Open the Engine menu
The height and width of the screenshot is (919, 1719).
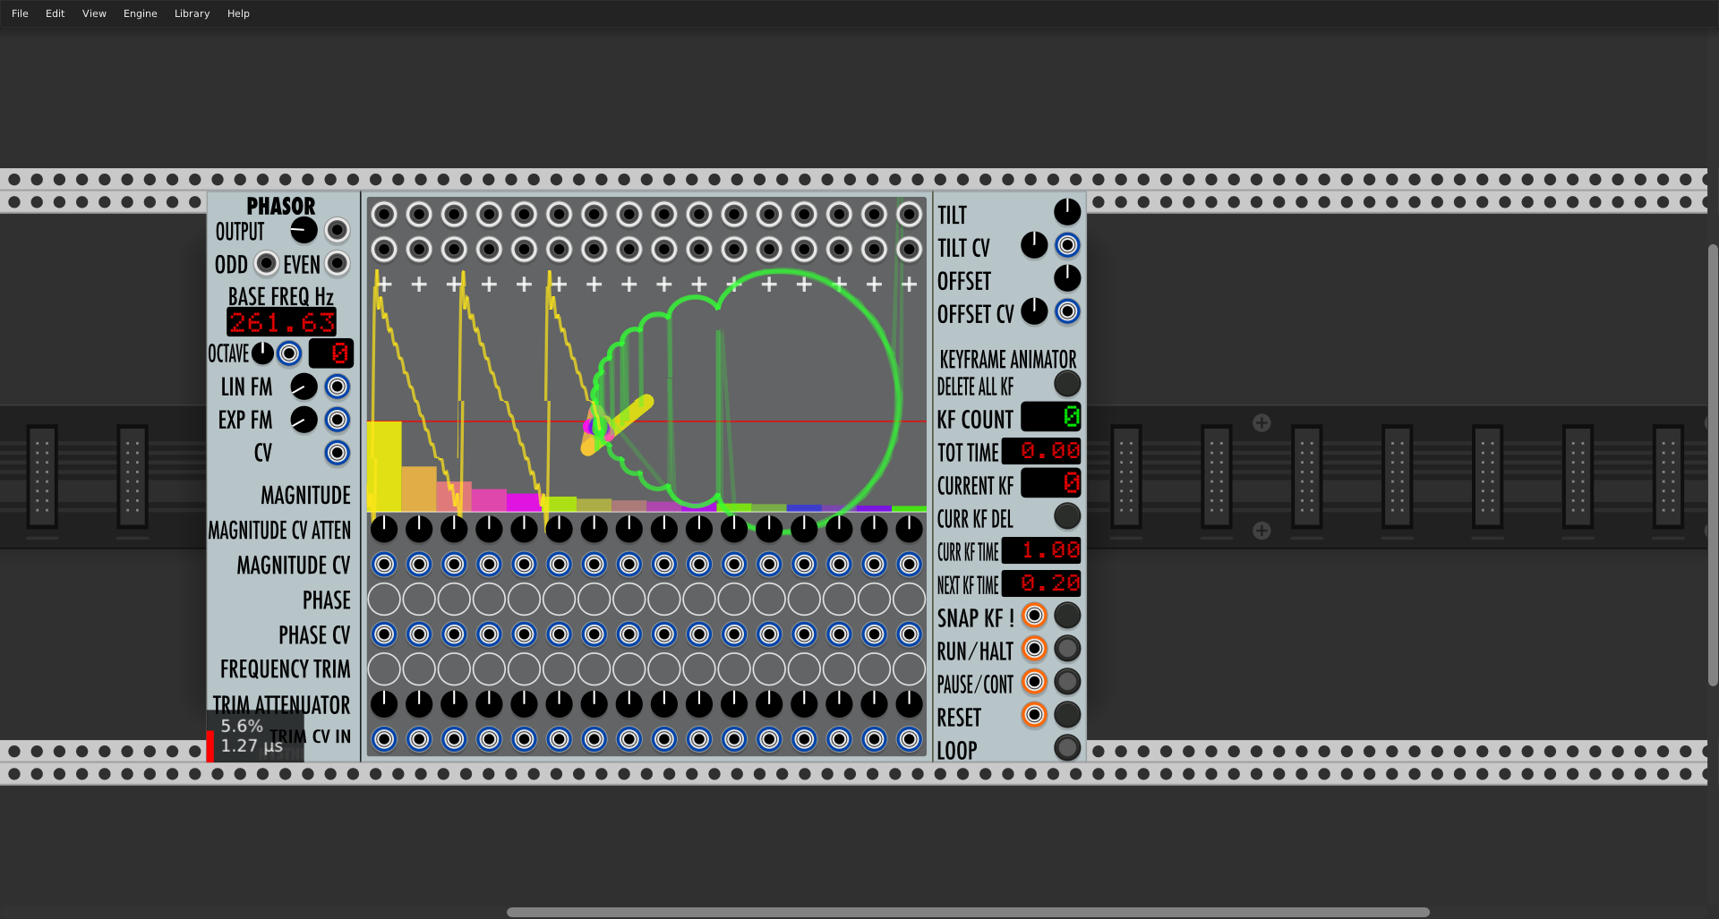click(140, 13)
